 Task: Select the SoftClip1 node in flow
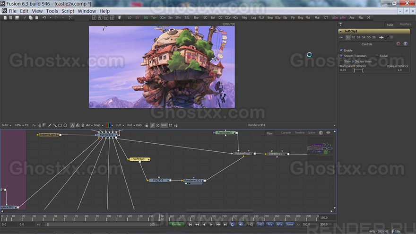tap(139, 159)
